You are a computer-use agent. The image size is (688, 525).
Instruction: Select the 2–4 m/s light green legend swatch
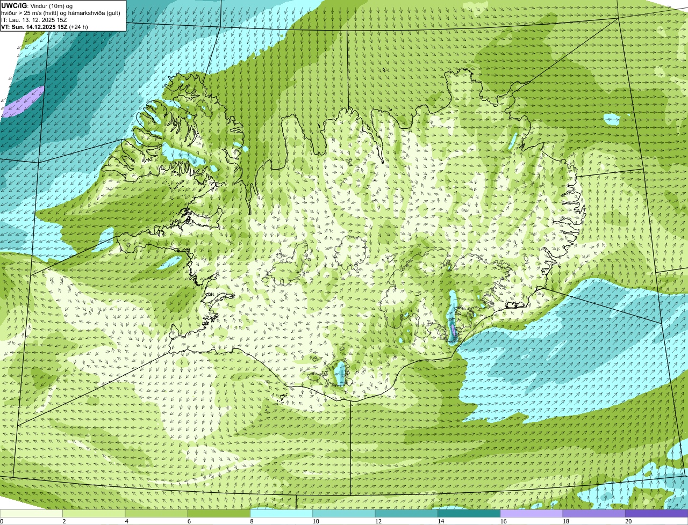click(x=94, y=513)
